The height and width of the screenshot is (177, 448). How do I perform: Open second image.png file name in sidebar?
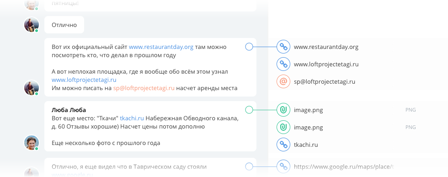click(x=308, y=128)
